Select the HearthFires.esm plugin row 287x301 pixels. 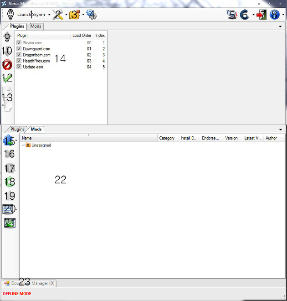[x=61, y=61]
